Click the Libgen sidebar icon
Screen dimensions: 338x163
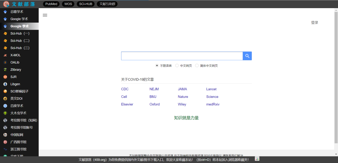point(5,84)
